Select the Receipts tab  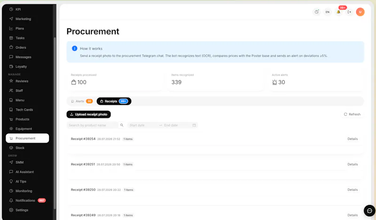pyautogui.click(x=114, y=101)
